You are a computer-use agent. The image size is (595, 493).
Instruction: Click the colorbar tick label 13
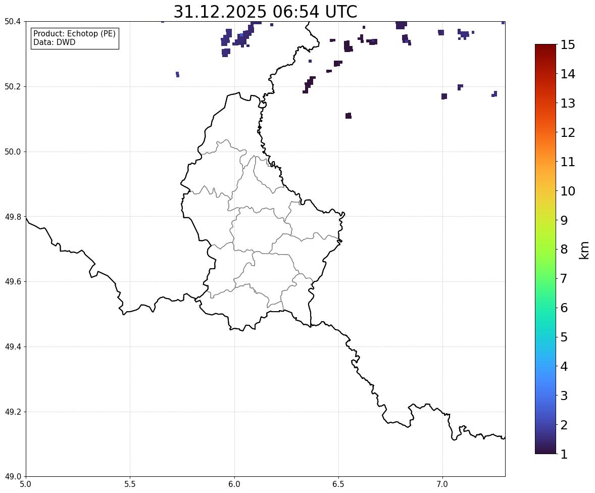(x=568, y=103)
